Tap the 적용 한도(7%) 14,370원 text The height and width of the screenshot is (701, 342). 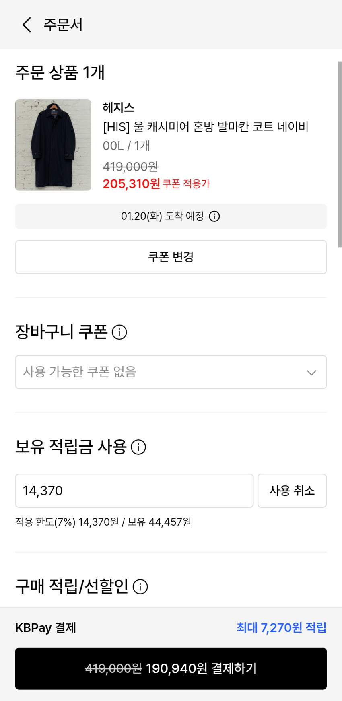67,522
